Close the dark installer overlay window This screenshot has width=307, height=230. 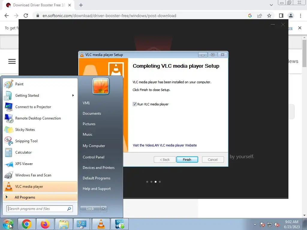[x=283, y=25]
